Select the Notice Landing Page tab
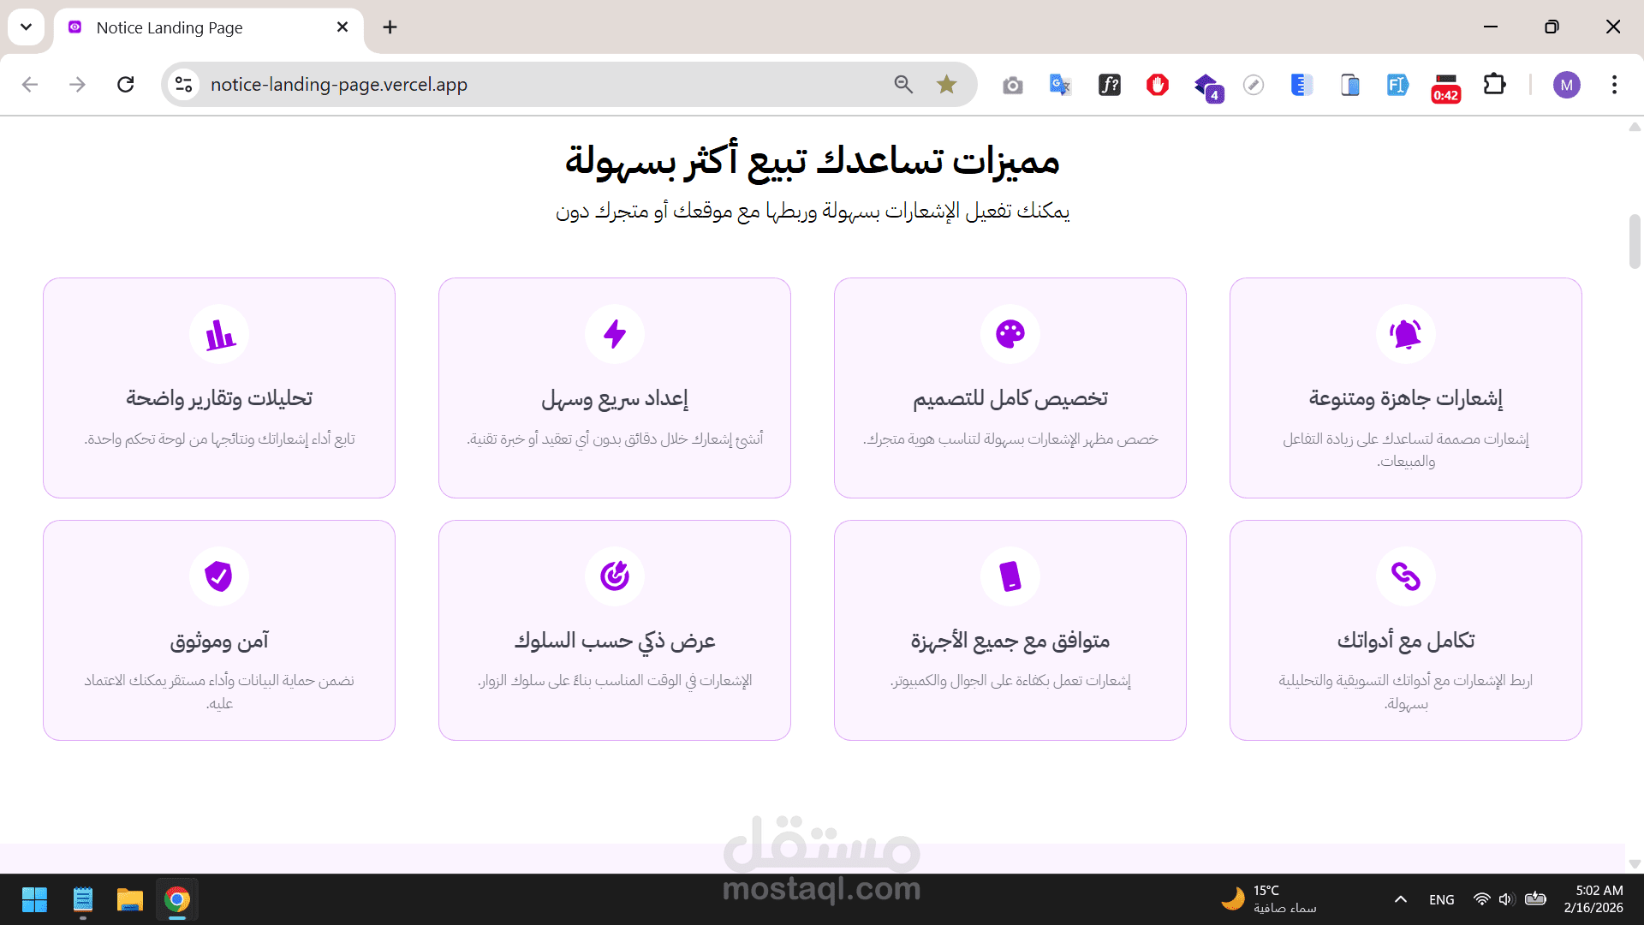The width and height of the screenshot is (1644, 925). point(170,27)
